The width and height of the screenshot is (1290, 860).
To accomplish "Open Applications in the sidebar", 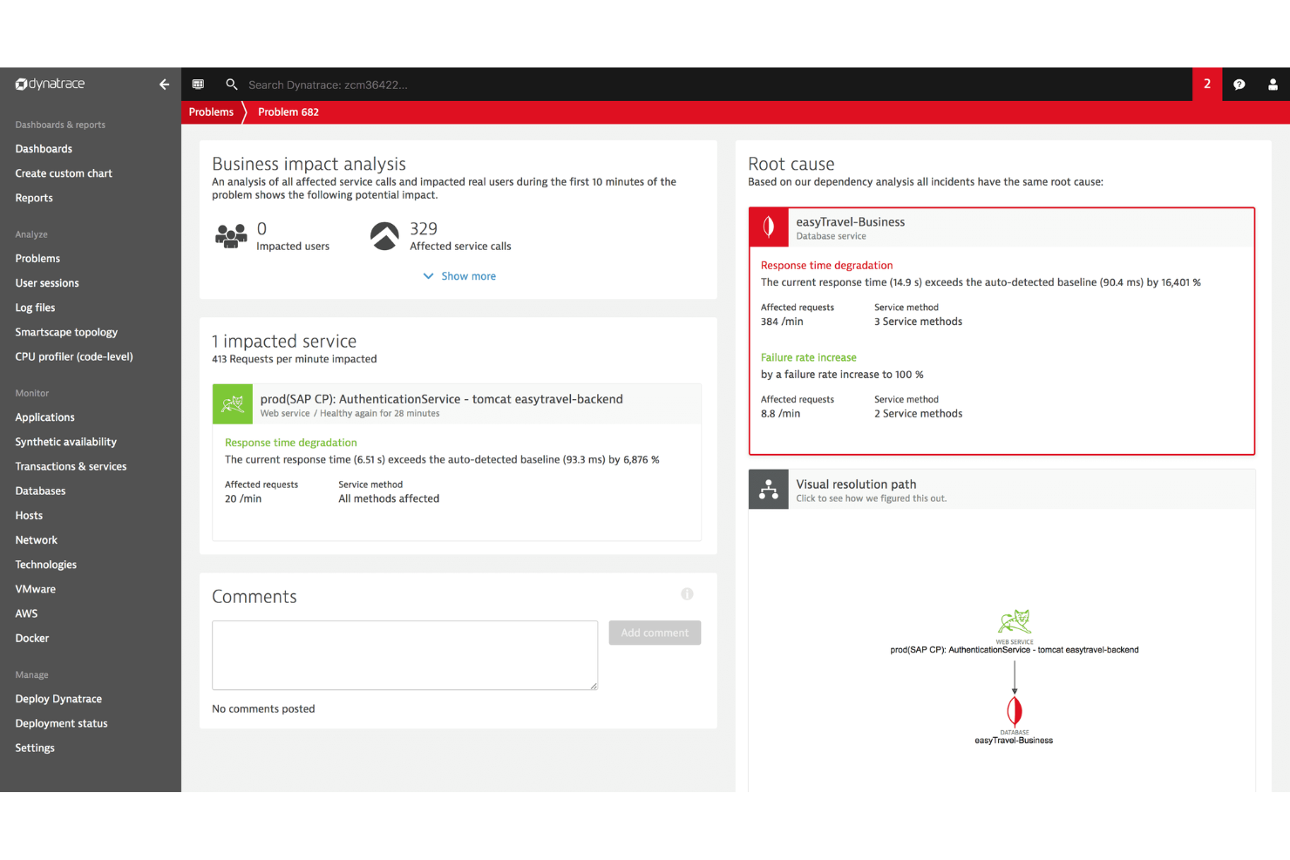I will (44, 417).
